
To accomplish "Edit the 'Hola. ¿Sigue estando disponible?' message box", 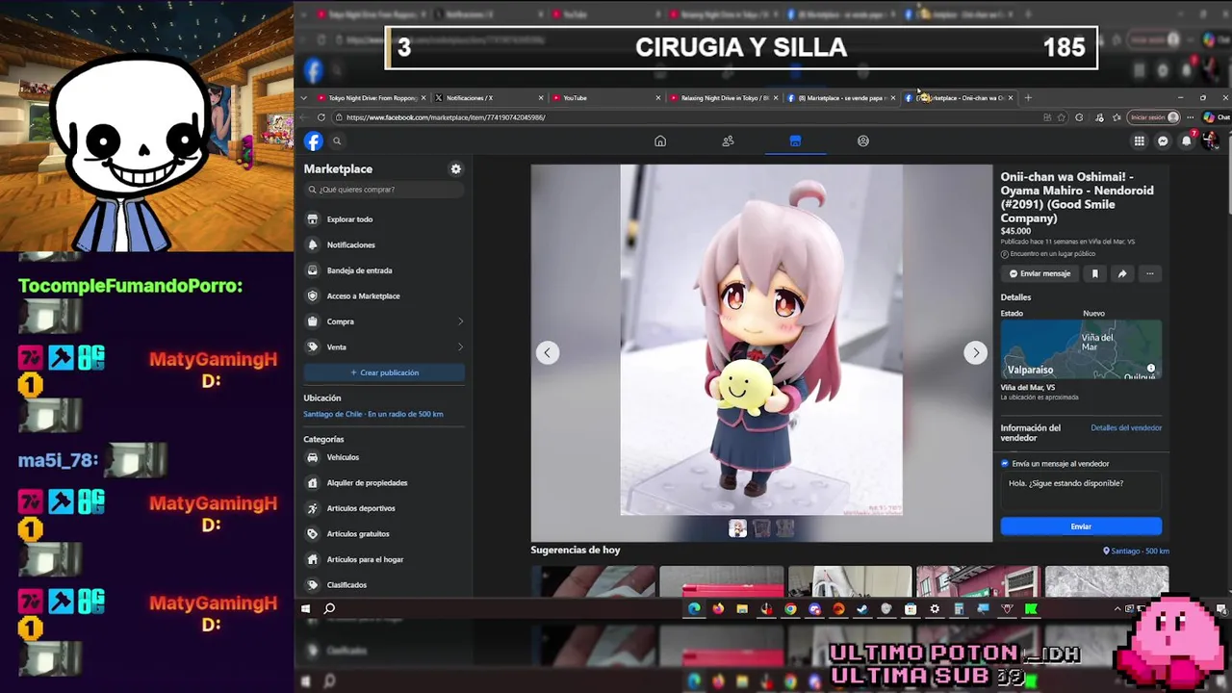I will click(1081, 491).
